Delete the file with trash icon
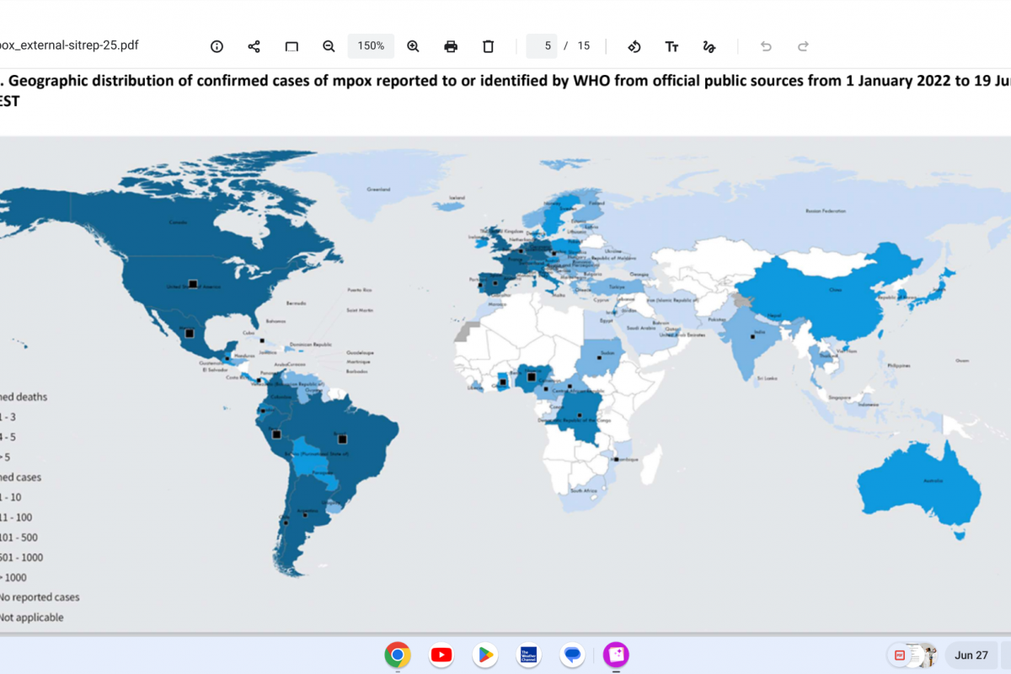 (488, 46)
